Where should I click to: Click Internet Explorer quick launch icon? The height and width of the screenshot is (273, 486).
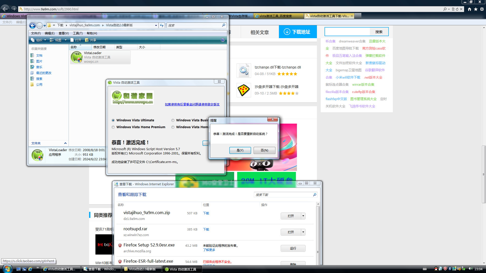coord(30,269)
